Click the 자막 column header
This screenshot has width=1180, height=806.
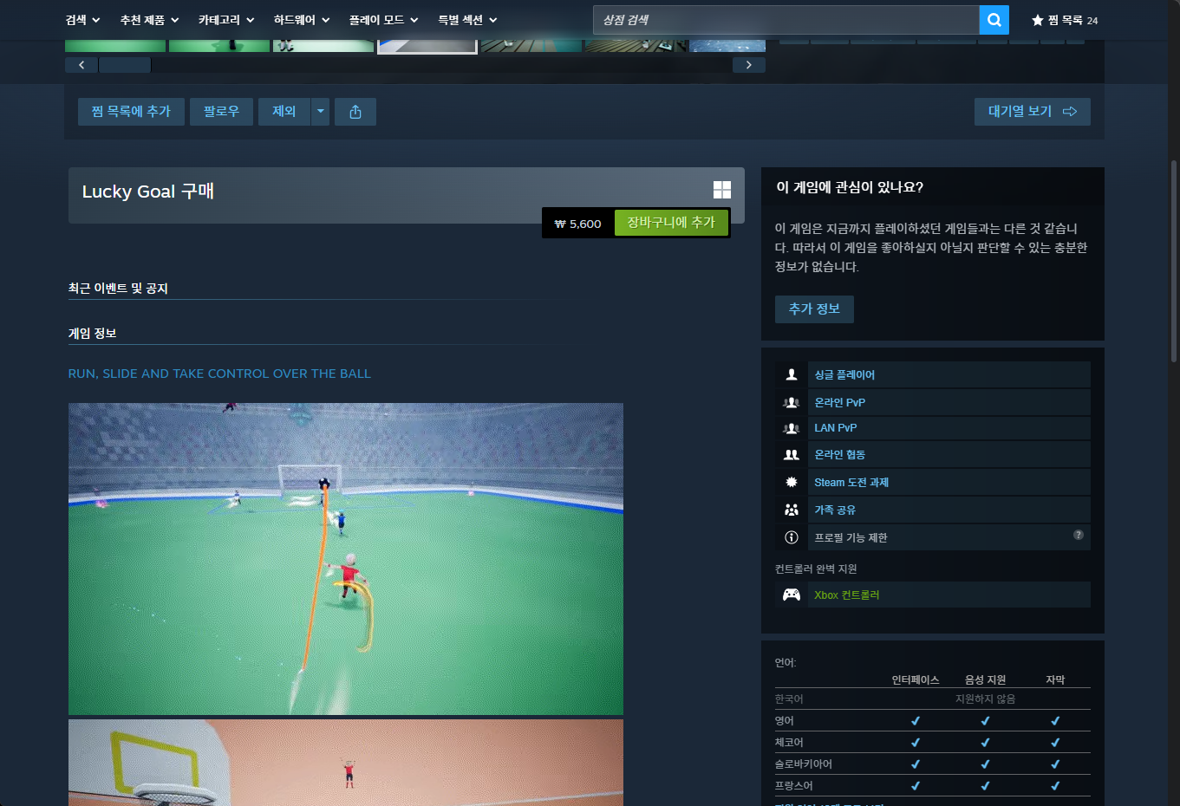pyautogui.click(x=1055, y=679)
